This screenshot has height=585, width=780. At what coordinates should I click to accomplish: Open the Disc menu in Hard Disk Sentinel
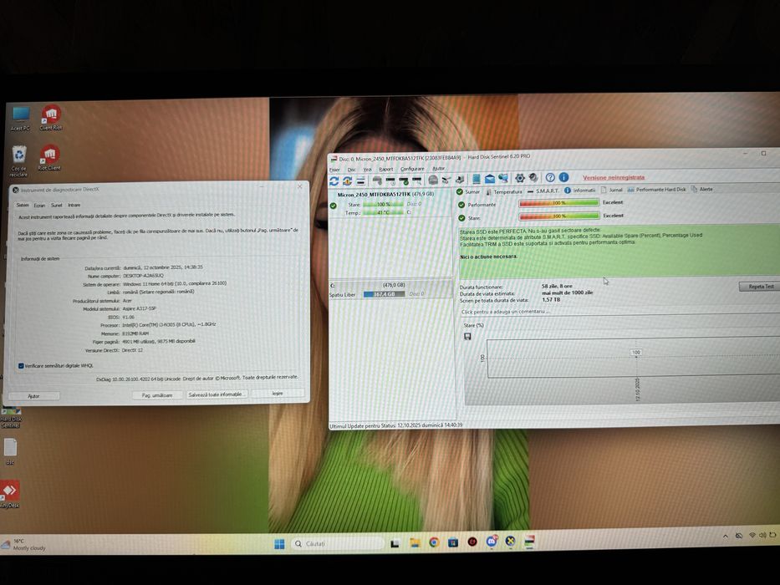[351, 170]
